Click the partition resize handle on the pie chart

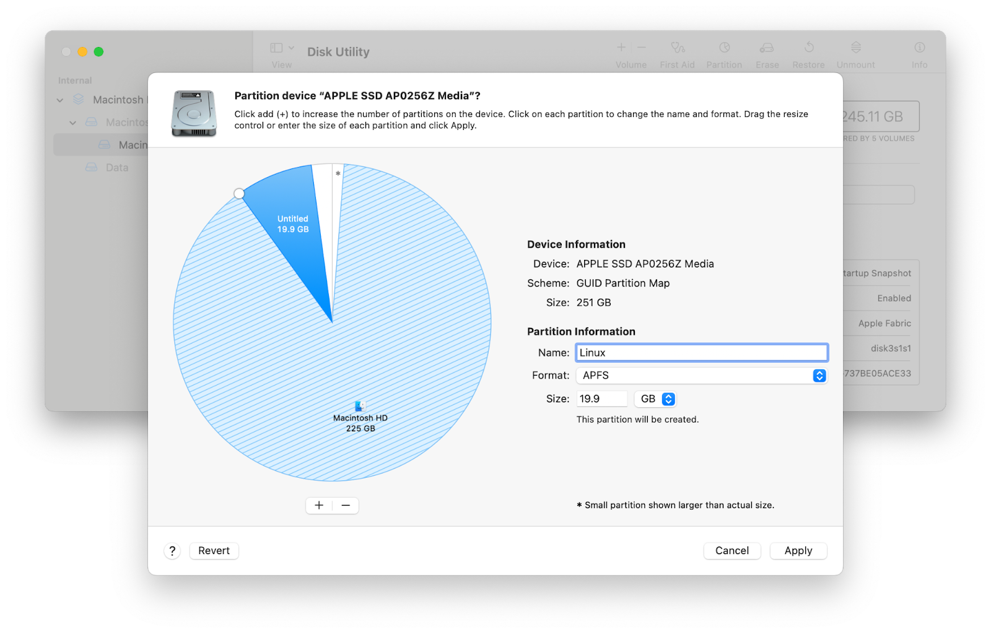[240, 194]
